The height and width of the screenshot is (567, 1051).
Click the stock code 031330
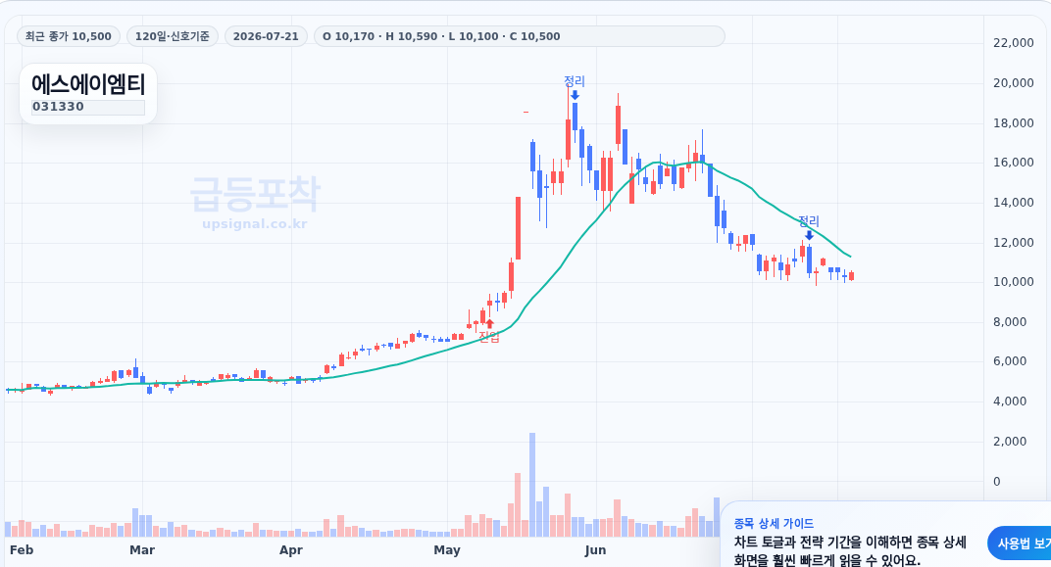pos(88,107)
